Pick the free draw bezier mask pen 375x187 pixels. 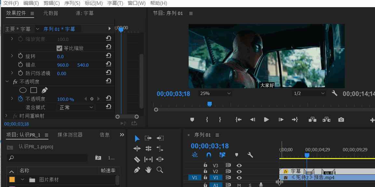[45, 90]
